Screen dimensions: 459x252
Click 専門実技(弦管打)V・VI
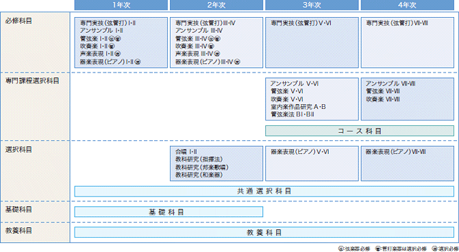[301, 23]
